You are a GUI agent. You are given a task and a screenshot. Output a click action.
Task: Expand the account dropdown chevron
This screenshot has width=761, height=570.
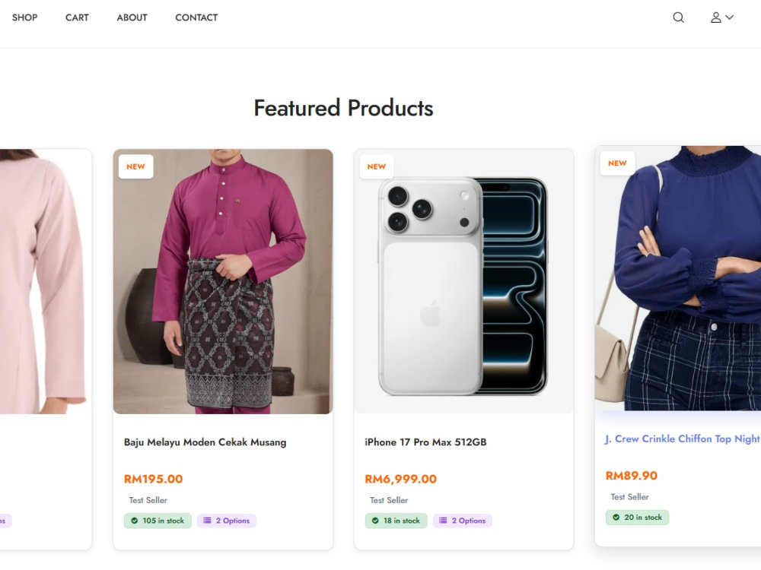click(730, 17)
